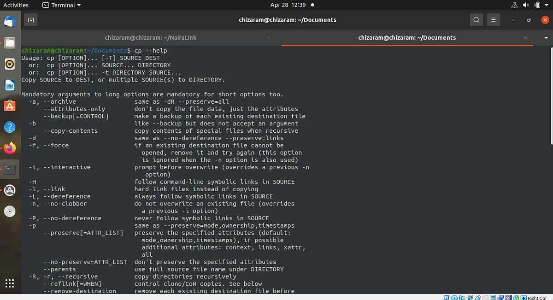This screenshot has width=553, height=300.
Task: Open the Terminal menu in the top bar
Action: coord(61,5)
